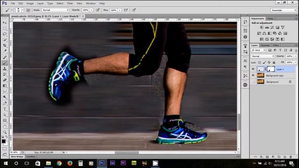299x168 pixels.
Task: Add a Curves adjustment
Action: coord(272,28)
